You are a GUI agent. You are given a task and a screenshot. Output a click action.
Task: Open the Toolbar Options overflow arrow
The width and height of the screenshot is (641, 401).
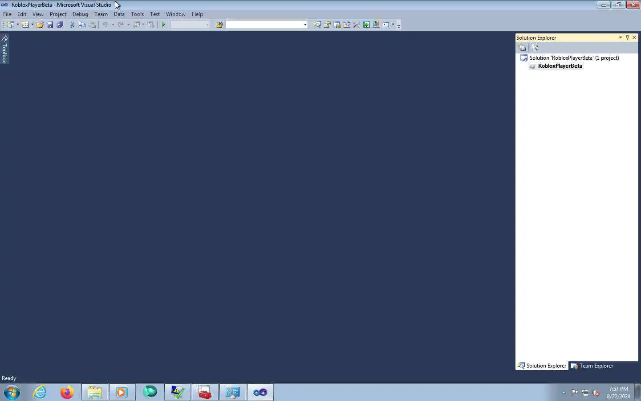399,25
